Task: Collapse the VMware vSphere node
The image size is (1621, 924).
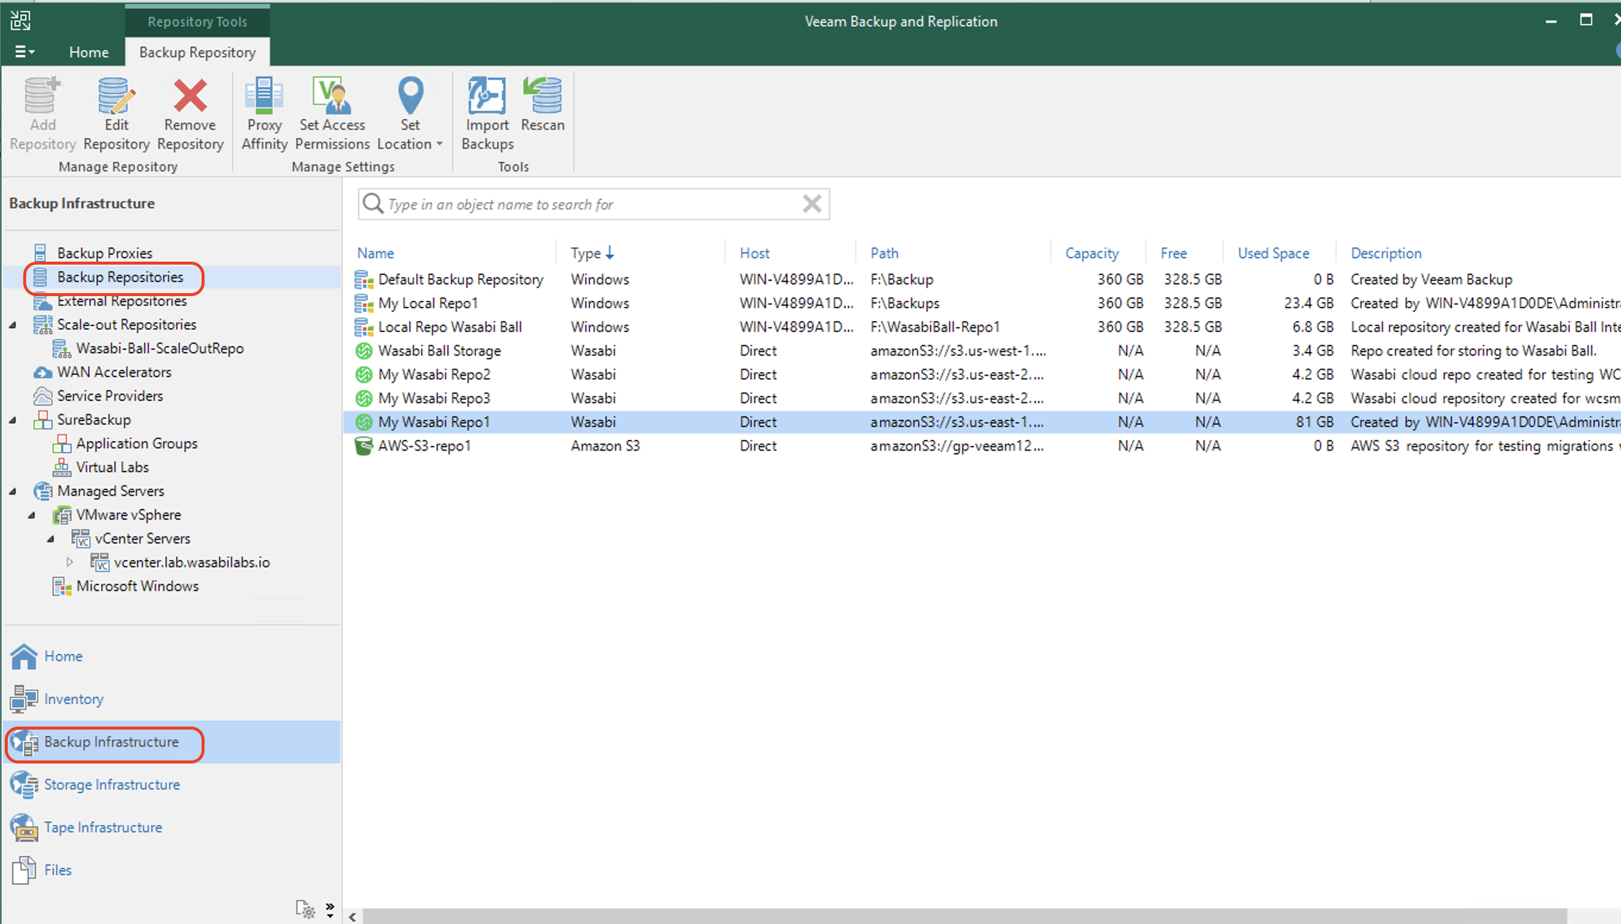Action: [x=32, y=515]
